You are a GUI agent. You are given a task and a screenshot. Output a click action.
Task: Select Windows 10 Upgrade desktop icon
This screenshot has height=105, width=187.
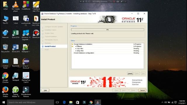(x=26, y=35)
